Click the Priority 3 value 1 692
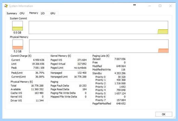178x121 pixels. click(123, 87)
